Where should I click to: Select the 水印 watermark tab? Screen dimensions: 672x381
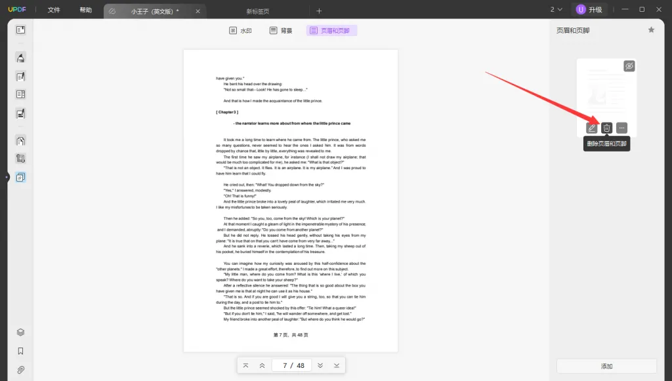click(x=240, y=30)
